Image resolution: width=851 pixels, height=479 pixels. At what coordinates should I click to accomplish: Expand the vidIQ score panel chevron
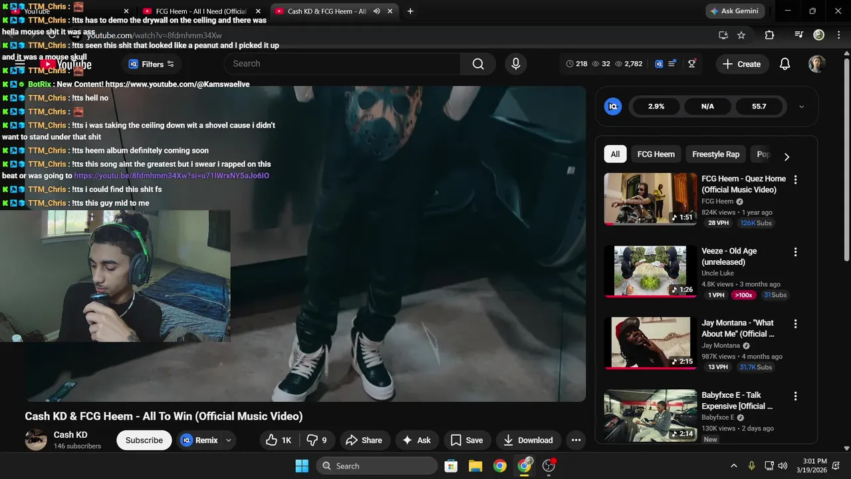coord(801,106)
